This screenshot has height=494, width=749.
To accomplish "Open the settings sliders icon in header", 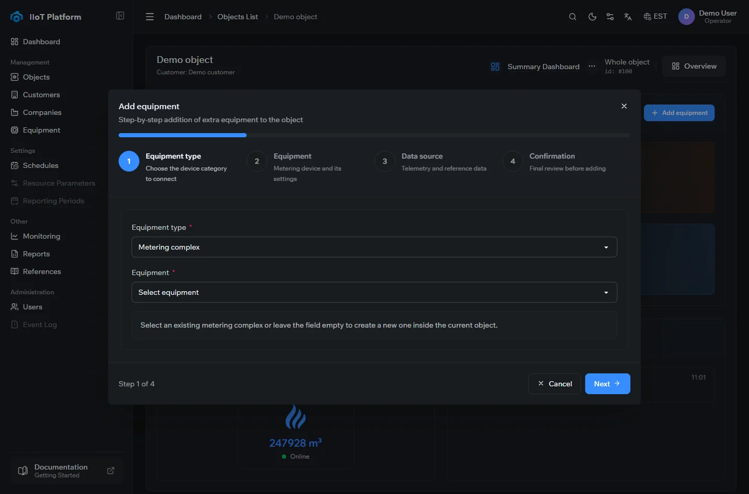I will point(610,17).
